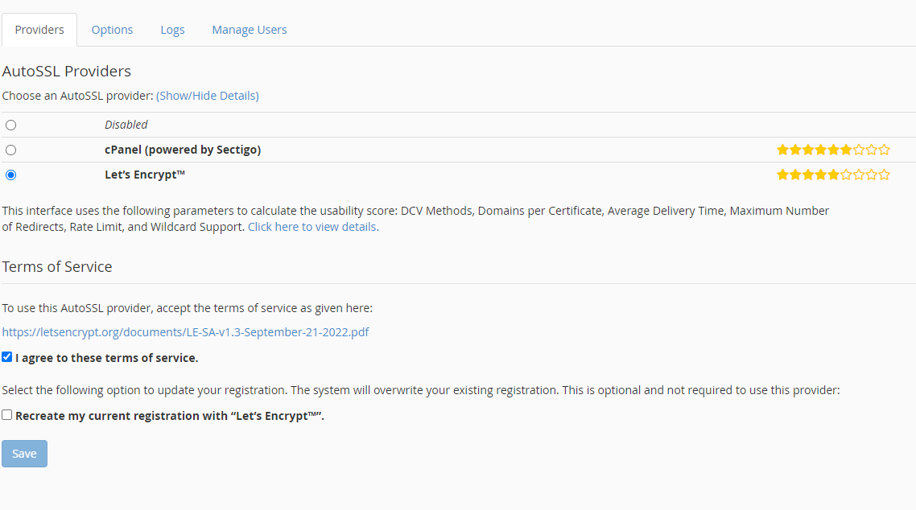Enable the Recreate my current registration checkbox

(x=7, y=415)
